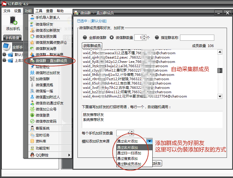Open 定时任务 scheduler item
Image resolution: width=233 pixels, height=178 pixels.
pos(50,135)
